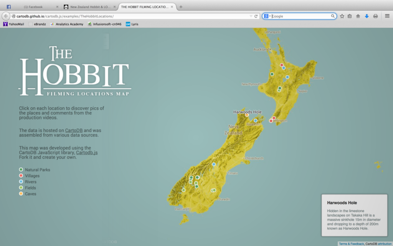Click the Timaru city label
Image resolution: width=393 pixels, height=246 pixels.
(233, 173)
